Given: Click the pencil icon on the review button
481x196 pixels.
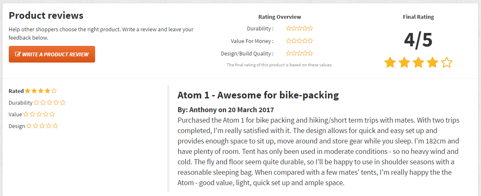Looking at the screenshot, I should click(18, 54).
